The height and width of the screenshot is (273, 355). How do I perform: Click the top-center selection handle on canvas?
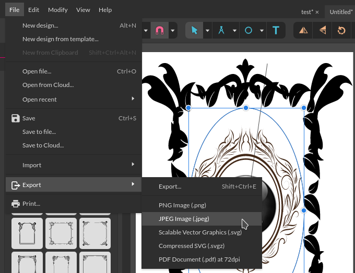click(246, 108)
